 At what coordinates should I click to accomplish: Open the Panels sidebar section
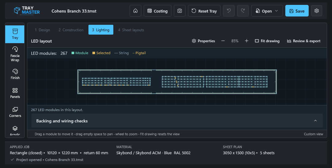[x=15, y=93]
